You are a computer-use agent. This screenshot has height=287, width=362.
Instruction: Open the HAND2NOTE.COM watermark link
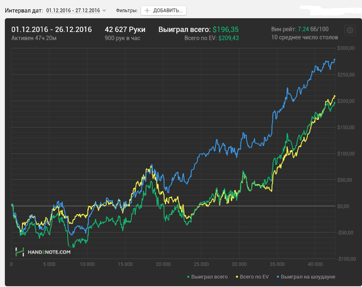point(49,252)
